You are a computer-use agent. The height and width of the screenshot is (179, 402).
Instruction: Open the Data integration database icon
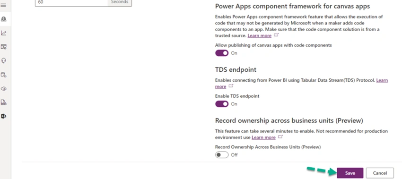(4, 75)
